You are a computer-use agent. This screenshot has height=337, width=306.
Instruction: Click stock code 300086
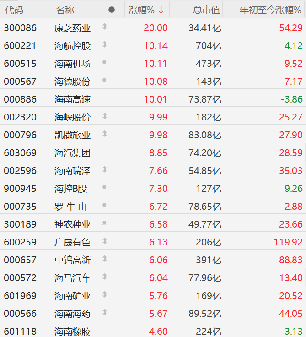[x=20, y=28]
